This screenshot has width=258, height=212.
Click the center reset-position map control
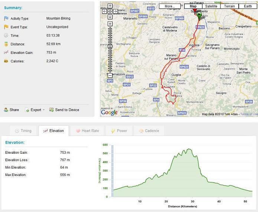click(110, 12)
